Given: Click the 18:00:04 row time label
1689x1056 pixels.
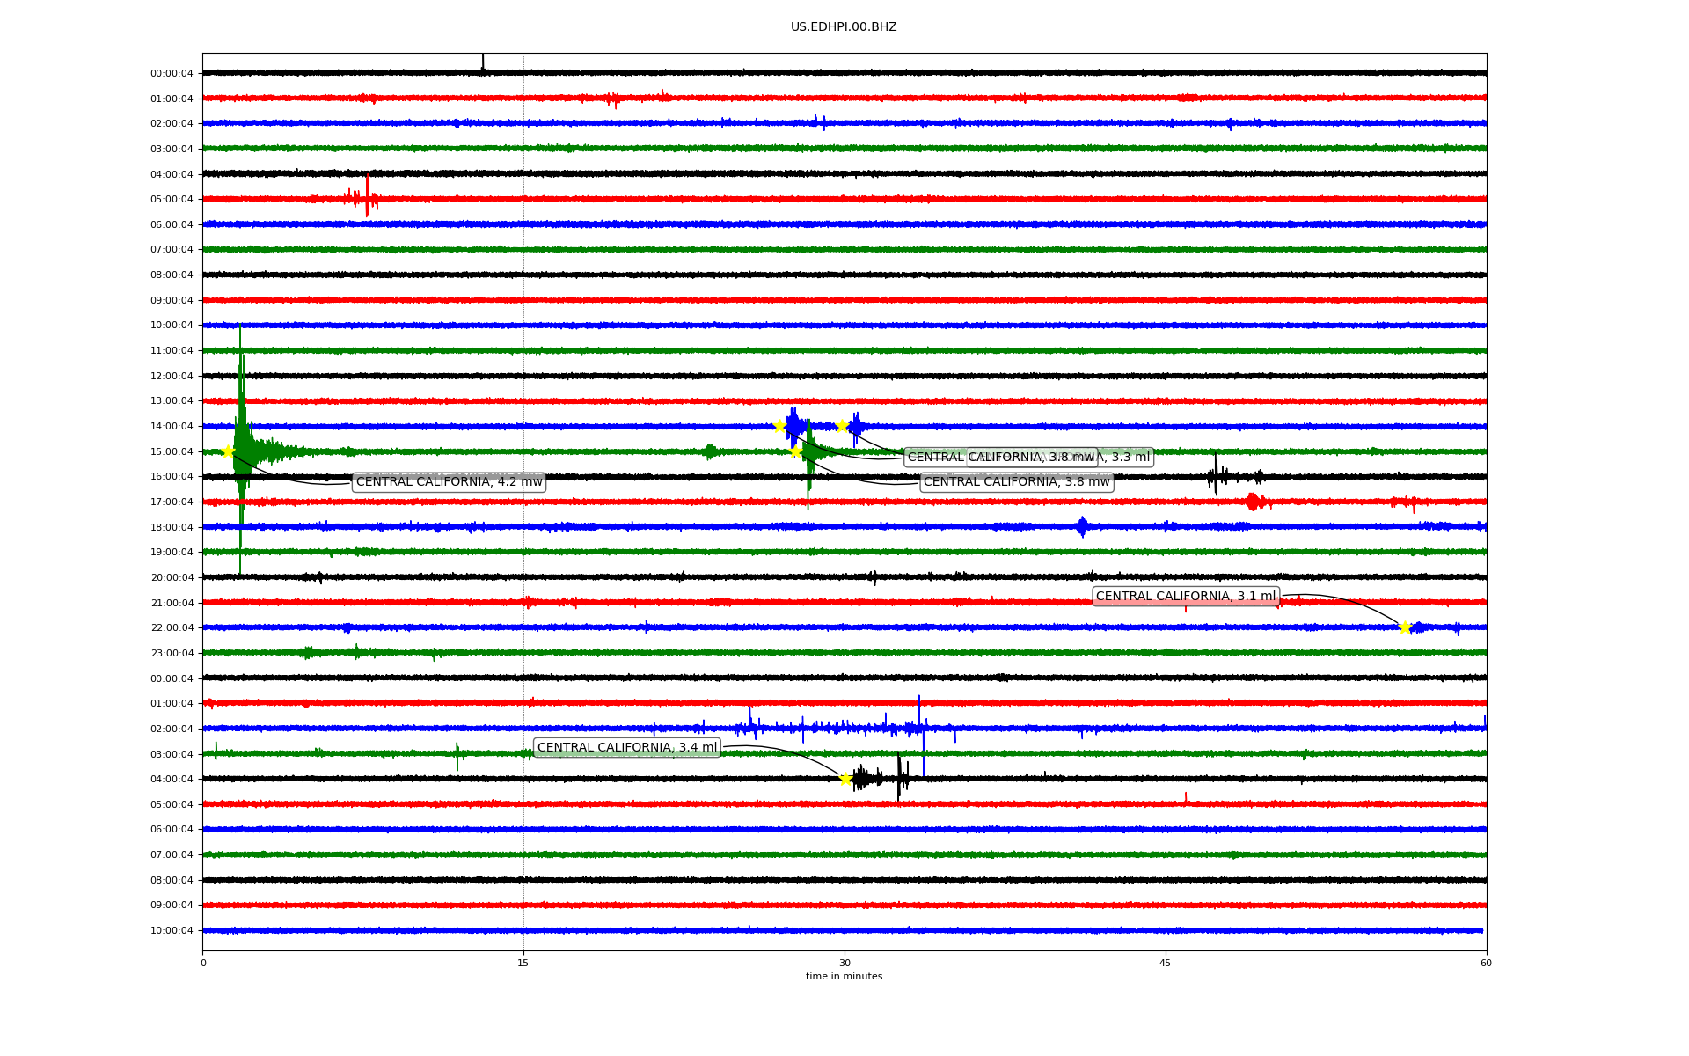Looking at the screenshot, I should click(x=172, y=527).
